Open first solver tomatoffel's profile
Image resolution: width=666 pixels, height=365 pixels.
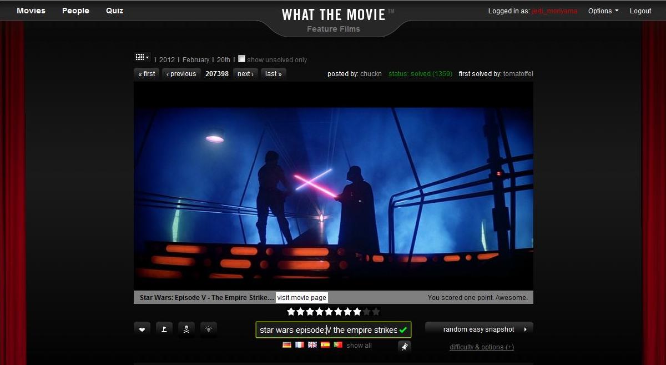point(518,74)
